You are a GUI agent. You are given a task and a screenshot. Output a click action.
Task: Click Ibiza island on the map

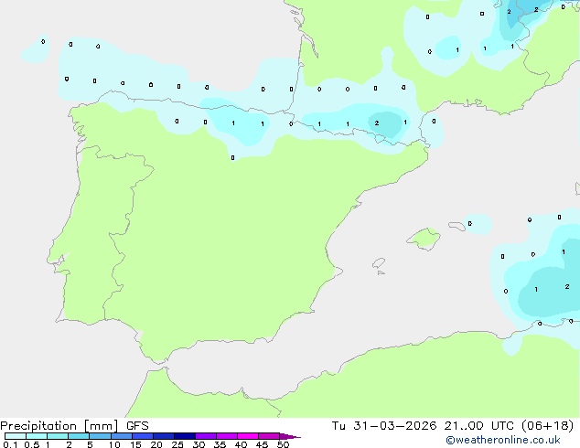(x=379, y=263)
